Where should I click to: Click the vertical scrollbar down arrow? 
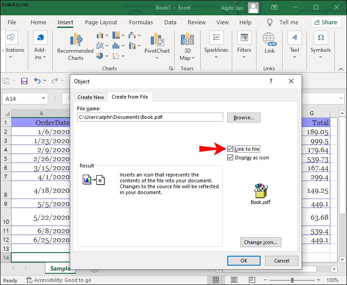(x=342, y=259)
